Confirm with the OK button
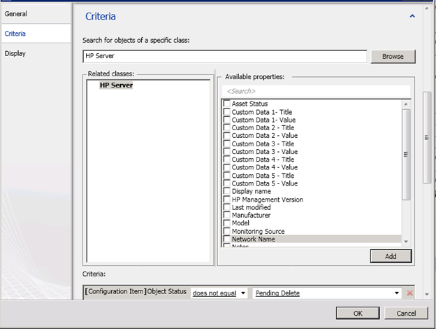 point(358,312)
